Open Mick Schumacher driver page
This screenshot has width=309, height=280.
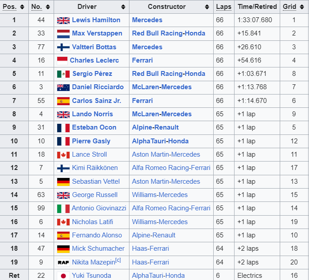[x=98, y=248]
